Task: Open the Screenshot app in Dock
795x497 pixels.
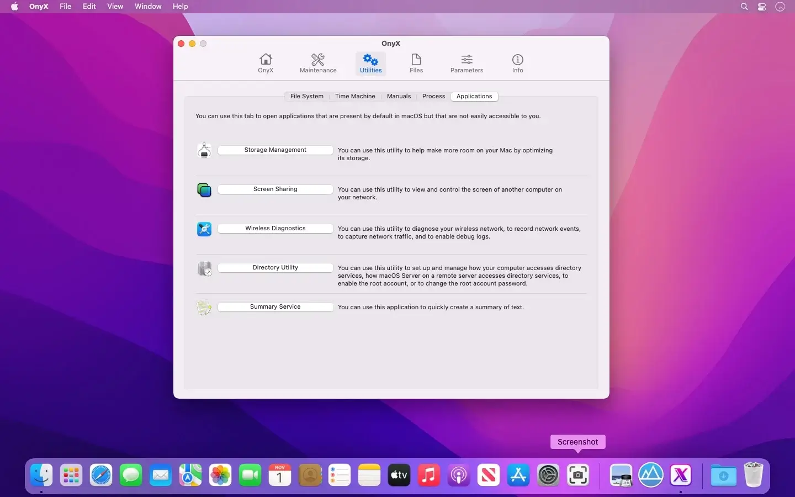Action: [578, 475]
